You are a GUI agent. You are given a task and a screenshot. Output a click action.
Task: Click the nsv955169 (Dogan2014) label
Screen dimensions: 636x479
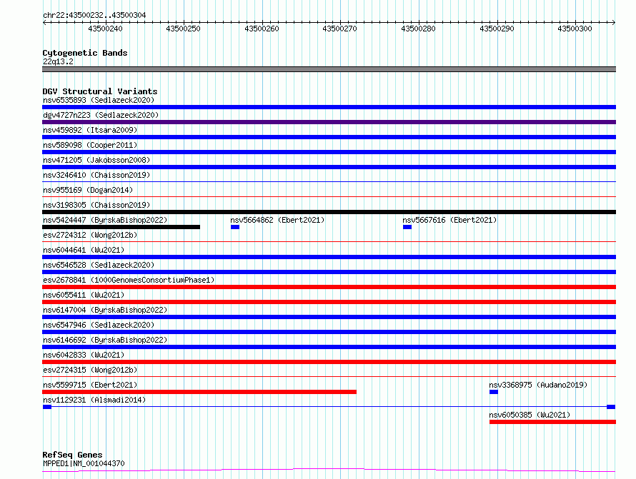click(88, 190)
